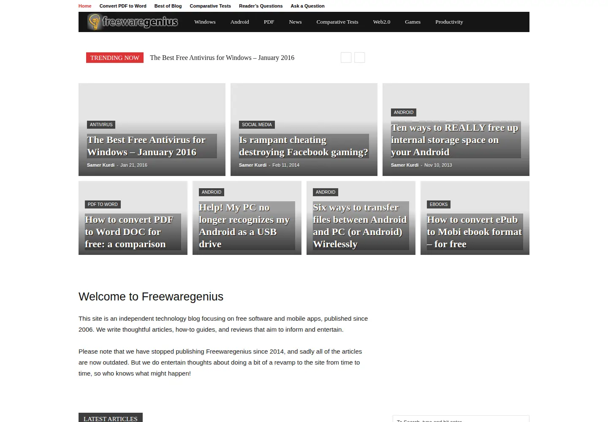Click Samer Kurdi author on antivirus card
608x422 pixels.
(100, 165)
